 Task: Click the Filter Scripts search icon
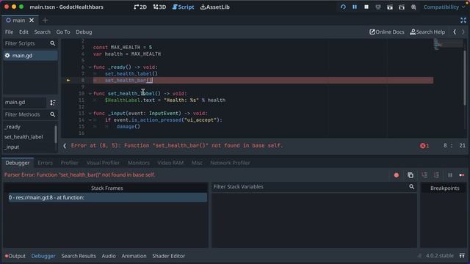coord(53,43)
